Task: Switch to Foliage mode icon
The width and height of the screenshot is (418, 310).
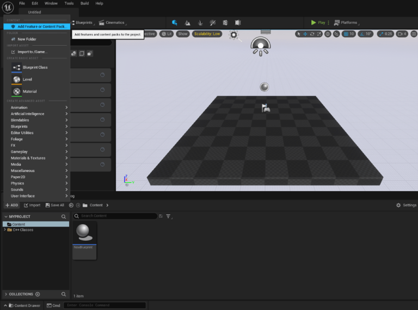Action: (200, 23)
